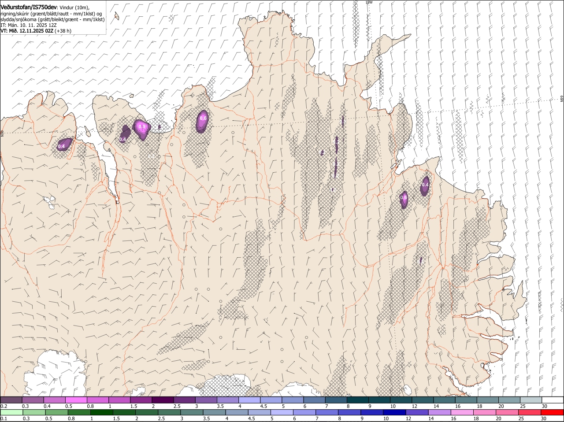Click the upper-scale swatch between 8 and 9

point(358,400)
